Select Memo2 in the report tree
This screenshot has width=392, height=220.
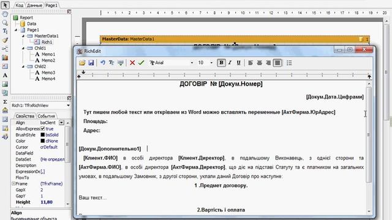[x=48, y=61]
